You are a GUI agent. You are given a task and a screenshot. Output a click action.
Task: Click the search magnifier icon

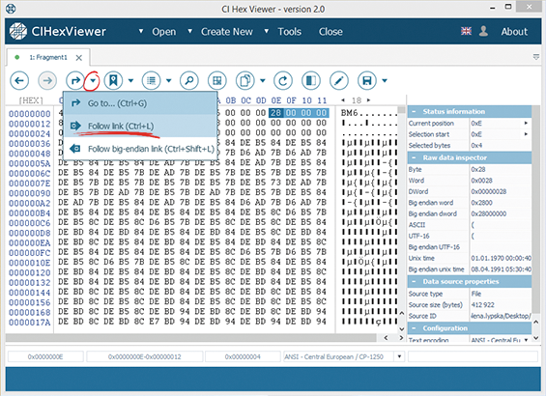click(189, 81)
